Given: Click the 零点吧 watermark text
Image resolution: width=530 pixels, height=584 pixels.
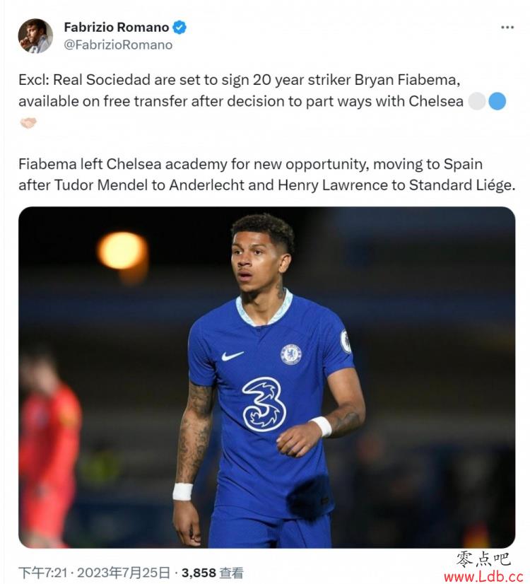Looking at the screenshot, I should (x=483, y=559).
